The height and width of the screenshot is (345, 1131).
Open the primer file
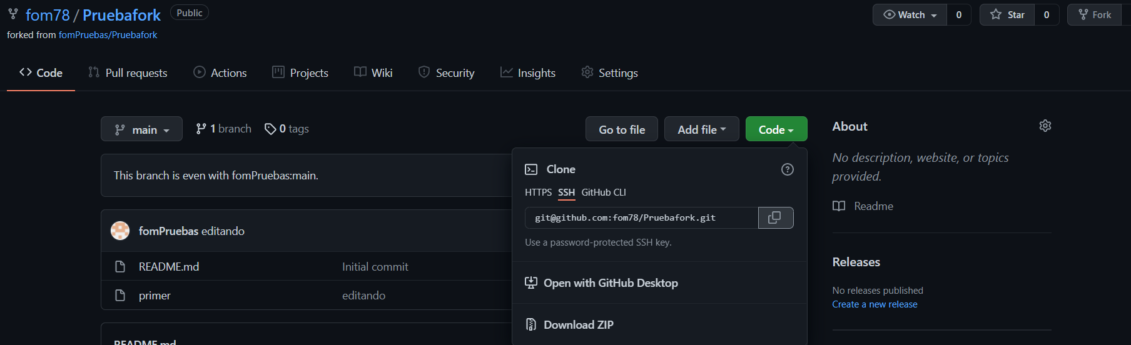point(155,296)
